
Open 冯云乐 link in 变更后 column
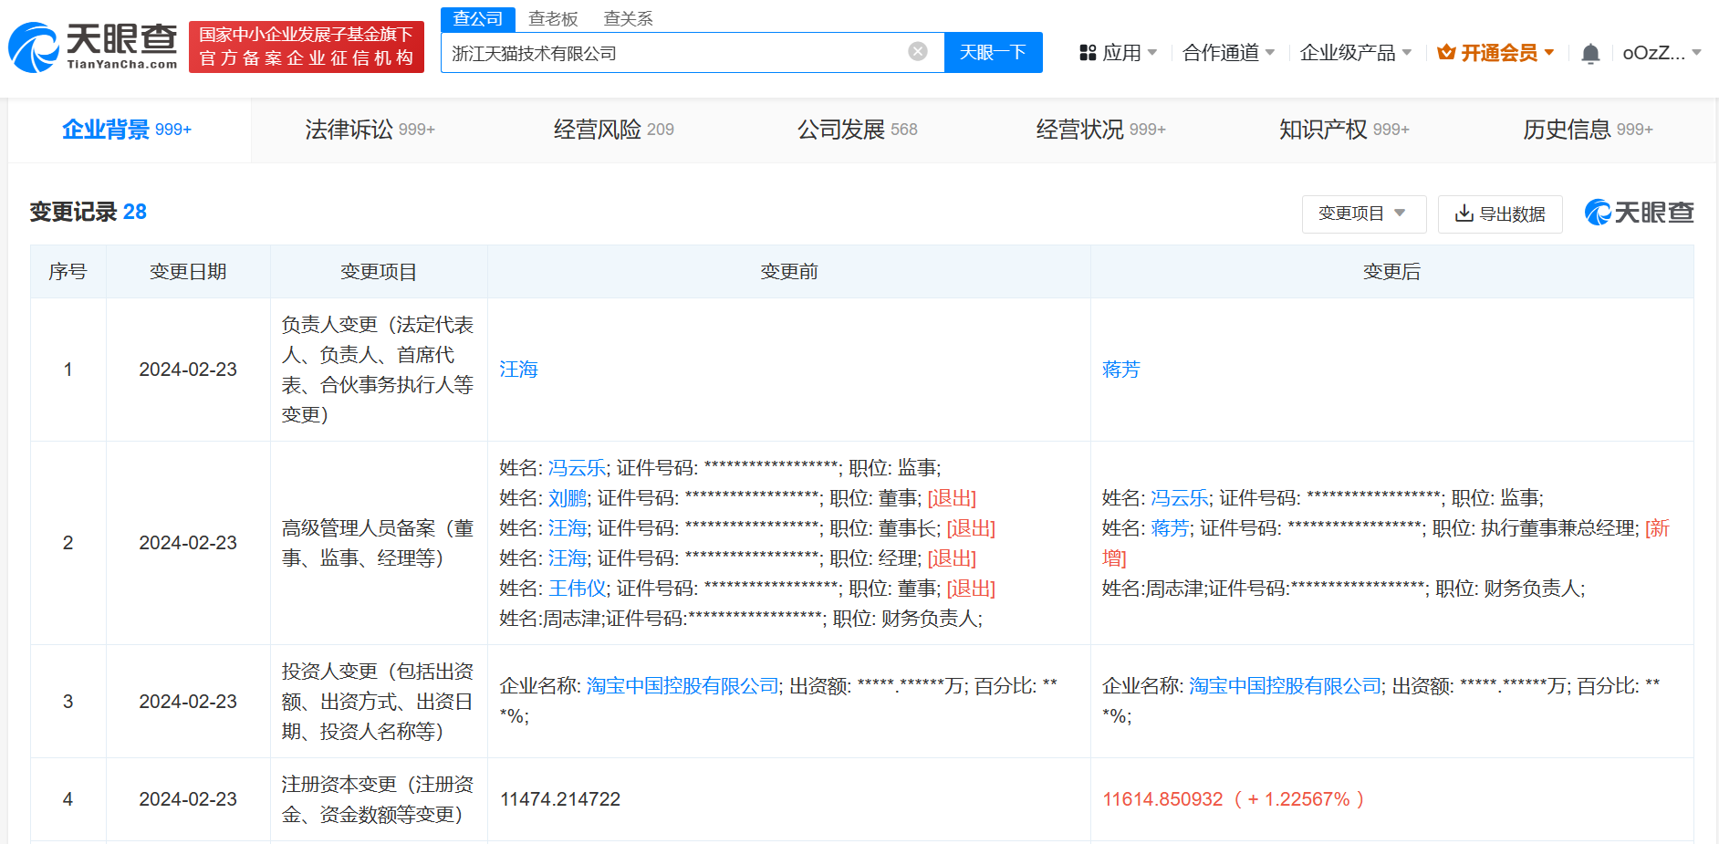coord(1180,498)
